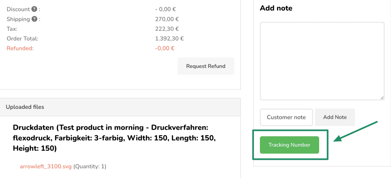391x178 pixels.
Task: Click the Order Total amount 1.392,30 €
Action: pos(169,39)
